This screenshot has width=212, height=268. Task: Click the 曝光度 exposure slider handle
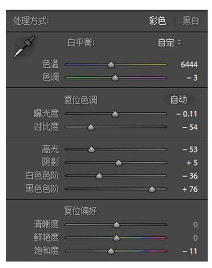point(115,114)
